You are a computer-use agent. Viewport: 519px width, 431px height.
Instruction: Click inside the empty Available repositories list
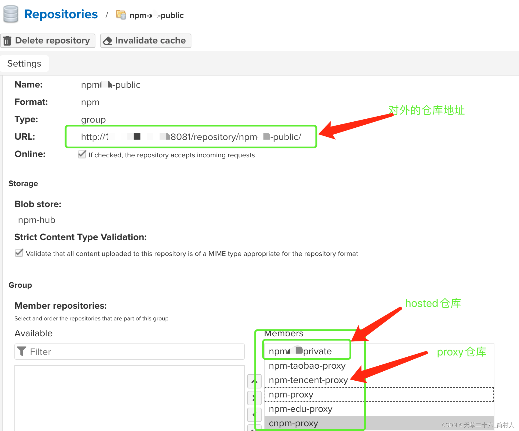130,398
